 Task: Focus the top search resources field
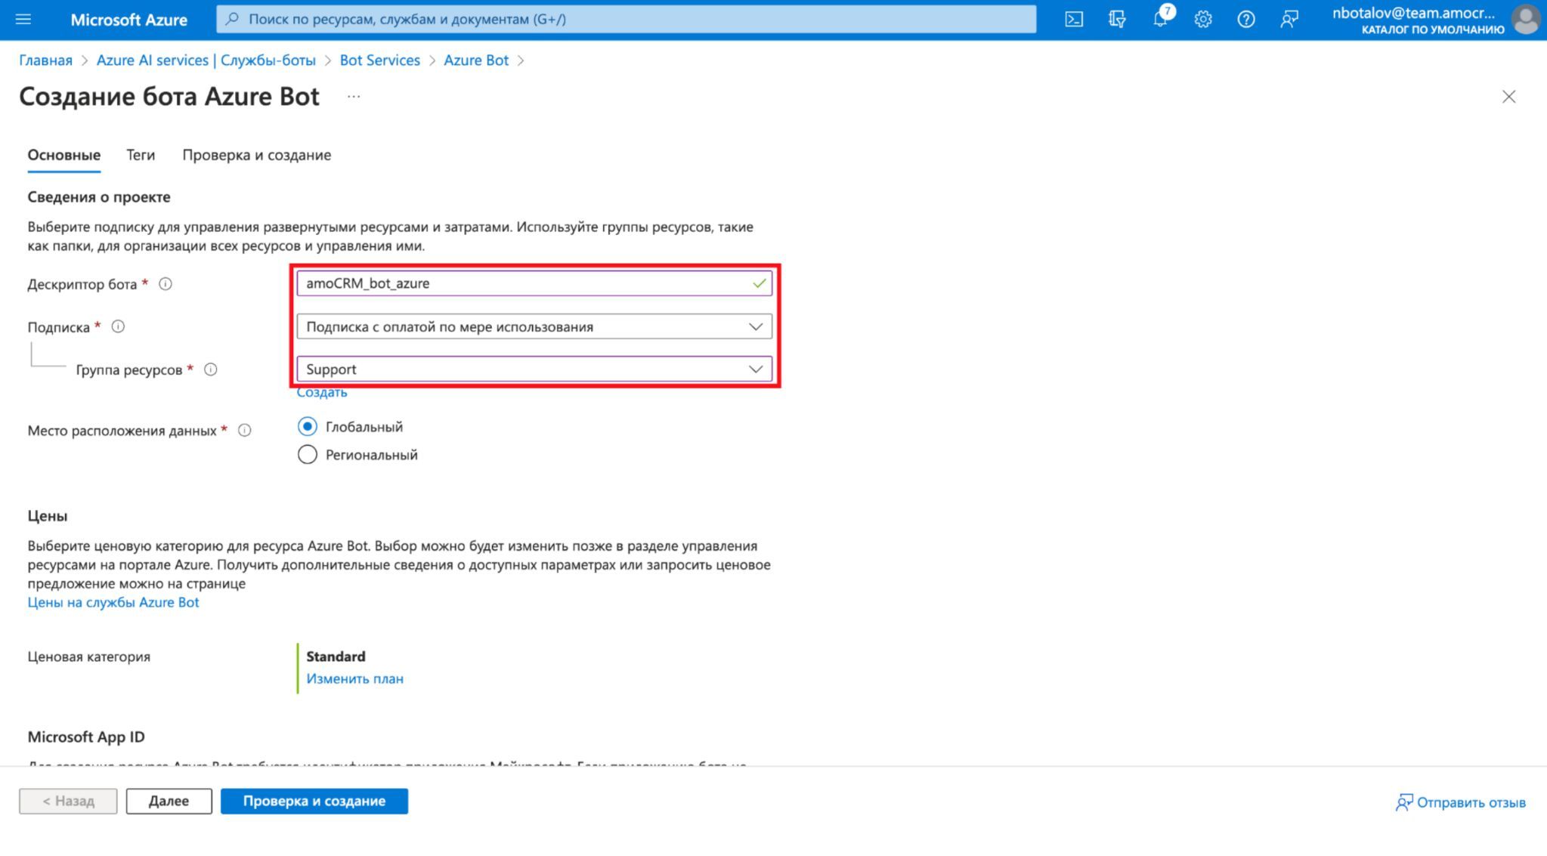pyautogui.click(x=626, y=19)
